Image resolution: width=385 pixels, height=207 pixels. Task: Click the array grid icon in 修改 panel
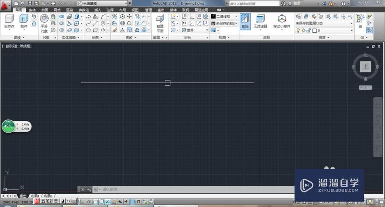(x=144, y=30)
